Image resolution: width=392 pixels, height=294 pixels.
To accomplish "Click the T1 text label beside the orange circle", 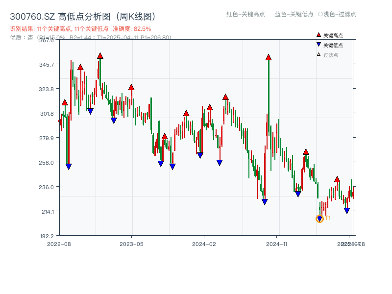I will coord(327,217).
